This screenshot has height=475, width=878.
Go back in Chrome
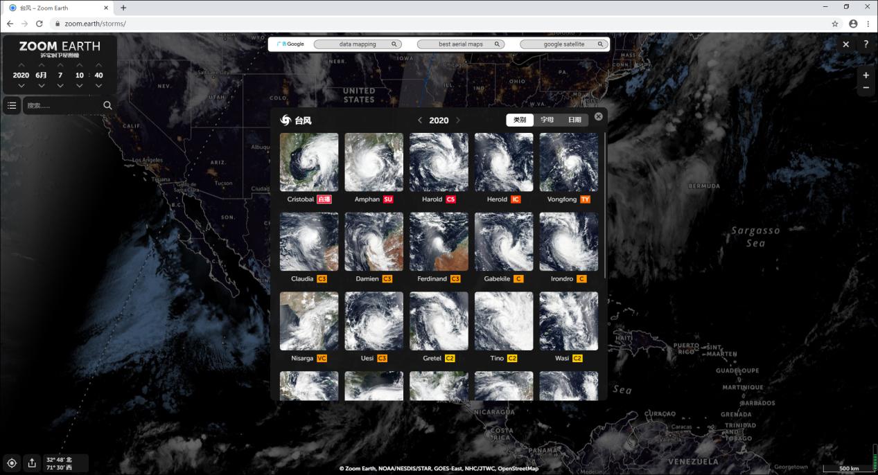point(10,24)
